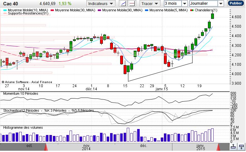Click the nov.14 date axis label
The width and height of the screenshot is (246, 152).
(24, 89)
